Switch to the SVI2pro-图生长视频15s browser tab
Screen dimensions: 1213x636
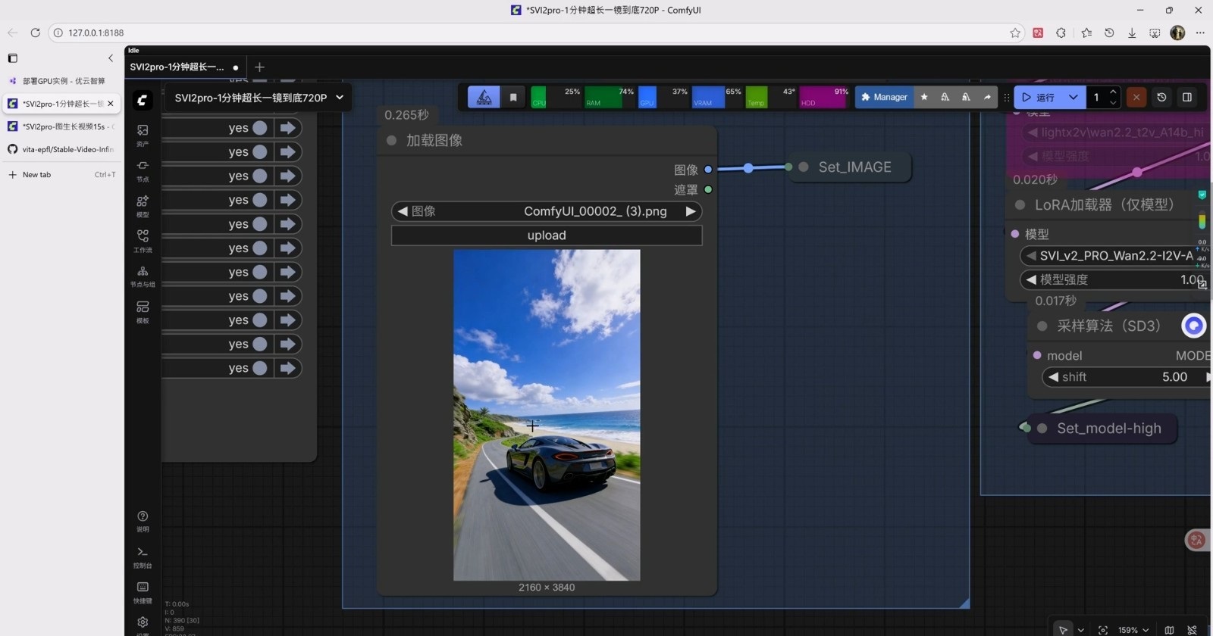62,126
